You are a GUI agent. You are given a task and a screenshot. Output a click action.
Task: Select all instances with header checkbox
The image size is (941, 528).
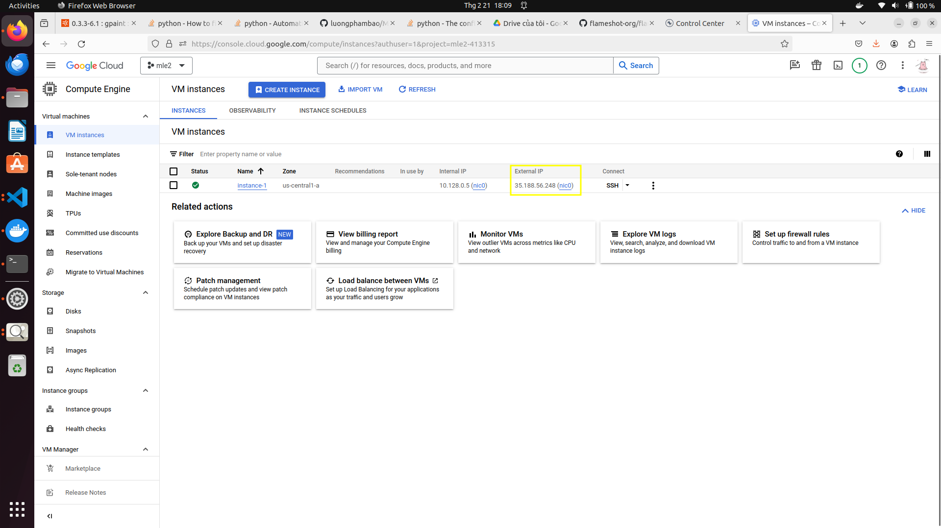click(x=173, y=171)
